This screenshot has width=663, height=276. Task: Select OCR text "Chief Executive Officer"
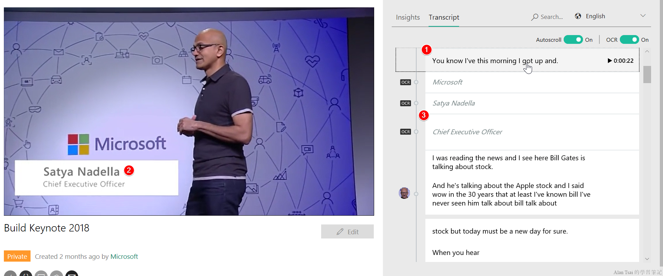467,132
